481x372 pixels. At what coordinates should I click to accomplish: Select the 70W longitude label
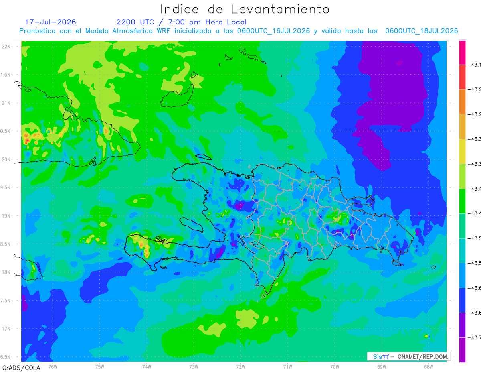click(335, 367)
